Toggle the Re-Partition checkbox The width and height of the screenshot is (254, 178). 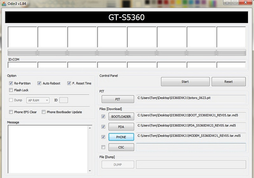coord(11,83)
